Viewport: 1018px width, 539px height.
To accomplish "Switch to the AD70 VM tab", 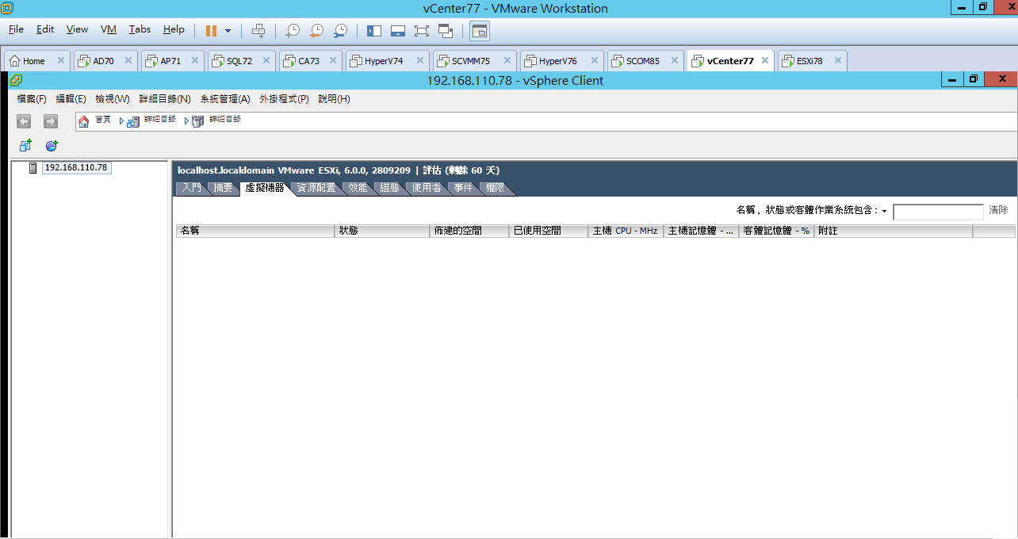I will [x=103, y=61].
